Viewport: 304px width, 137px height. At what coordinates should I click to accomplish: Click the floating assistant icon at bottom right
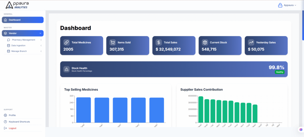(x=300, y=130)
